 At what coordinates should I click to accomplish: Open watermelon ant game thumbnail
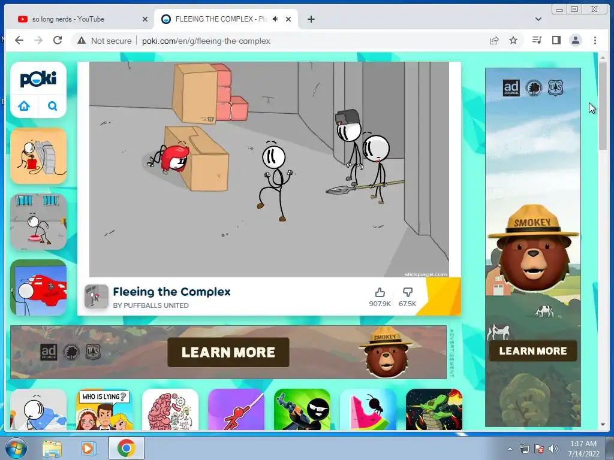[x=368, y=409]
